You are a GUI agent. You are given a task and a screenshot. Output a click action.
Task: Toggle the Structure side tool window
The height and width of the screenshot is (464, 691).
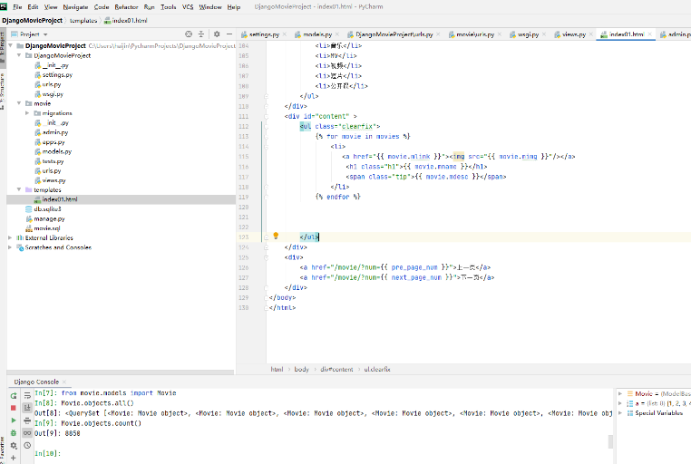pyautogui.click(x=3, y=91)
